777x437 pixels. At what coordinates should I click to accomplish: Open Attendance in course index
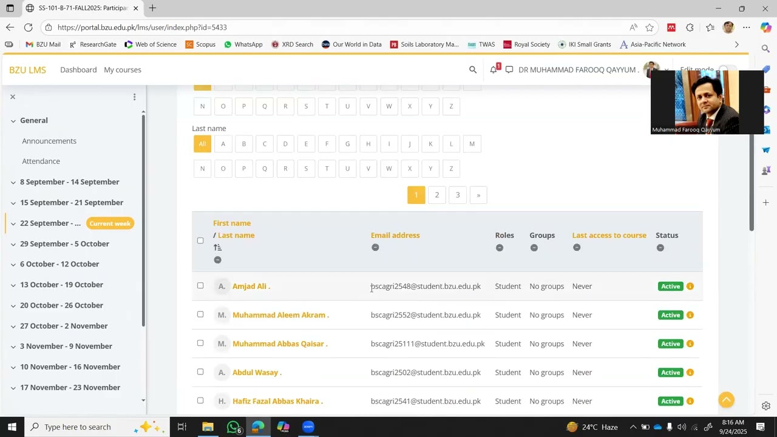pos(41,161)
